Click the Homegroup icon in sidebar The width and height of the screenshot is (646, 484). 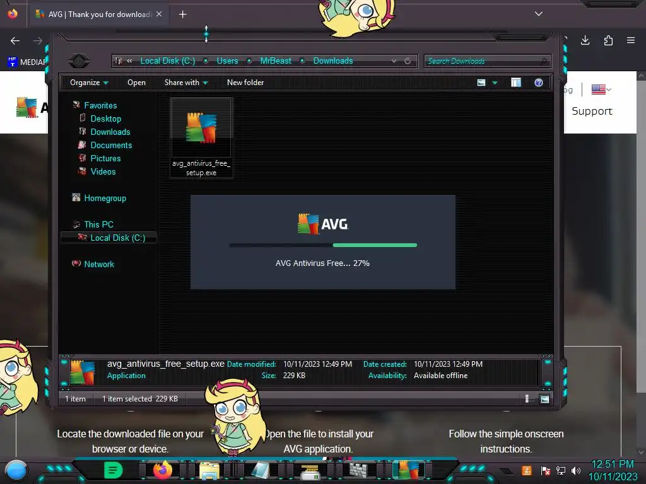[x=76, y=197]
